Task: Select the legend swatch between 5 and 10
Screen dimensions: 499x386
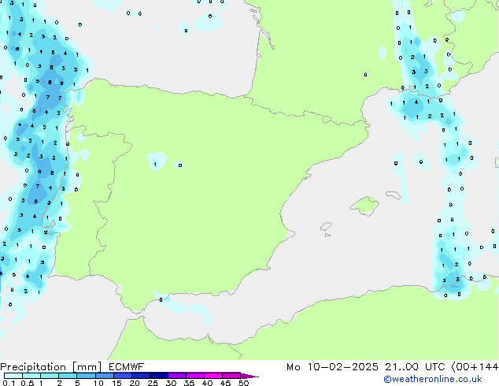Action: [x=87, y=376]
